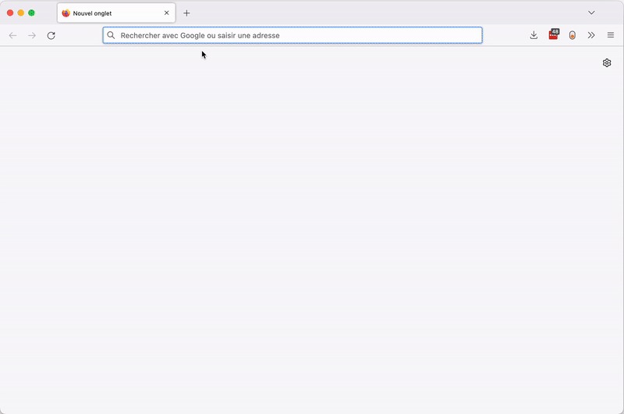624x414 pixels.
Task: Click the search magnifier in address bar
Action: point(111,35)
